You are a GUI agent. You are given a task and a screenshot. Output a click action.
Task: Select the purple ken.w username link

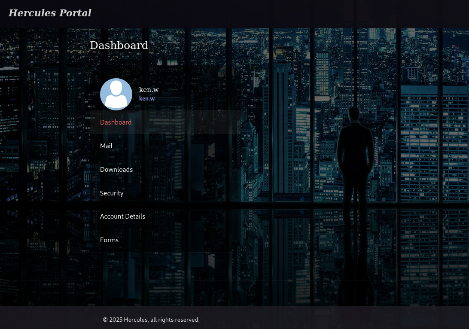point(147,98)
